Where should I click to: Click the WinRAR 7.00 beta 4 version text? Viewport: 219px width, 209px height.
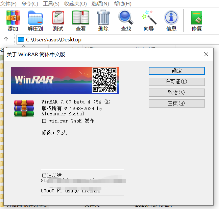[76, 102]
